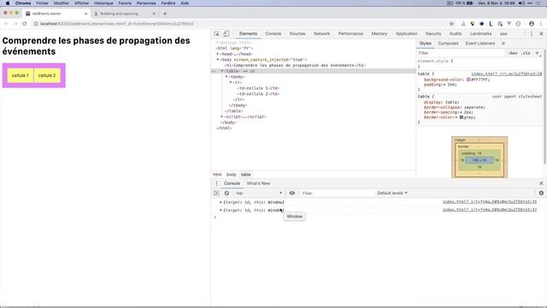The image size is (547, 308).
Task: Open the #FF77FF background color swatch
Action: pyautogui.click(x=468, y=80)
